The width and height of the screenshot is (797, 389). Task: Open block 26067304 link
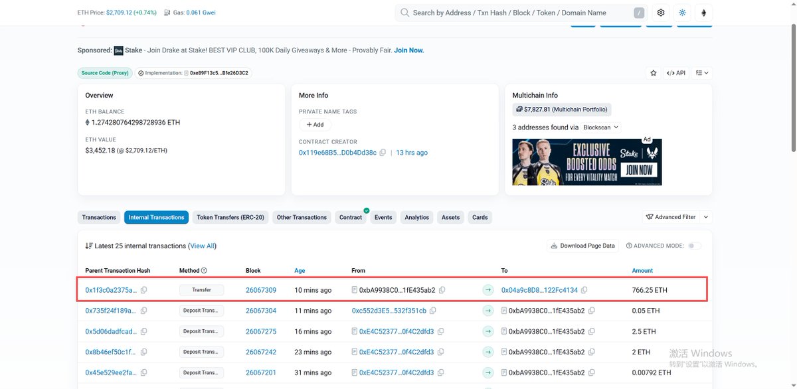(x=261, y=311)
